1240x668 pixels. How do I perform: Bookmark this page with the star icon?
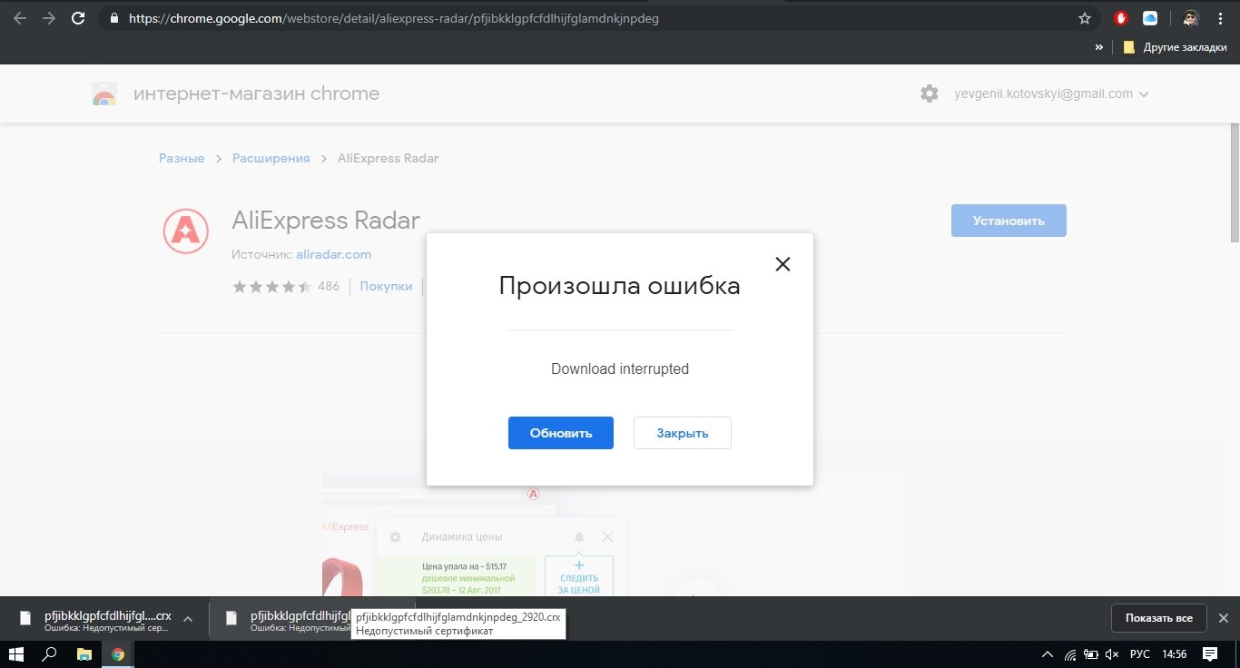pyautogui.click(x=1084, y=18)
